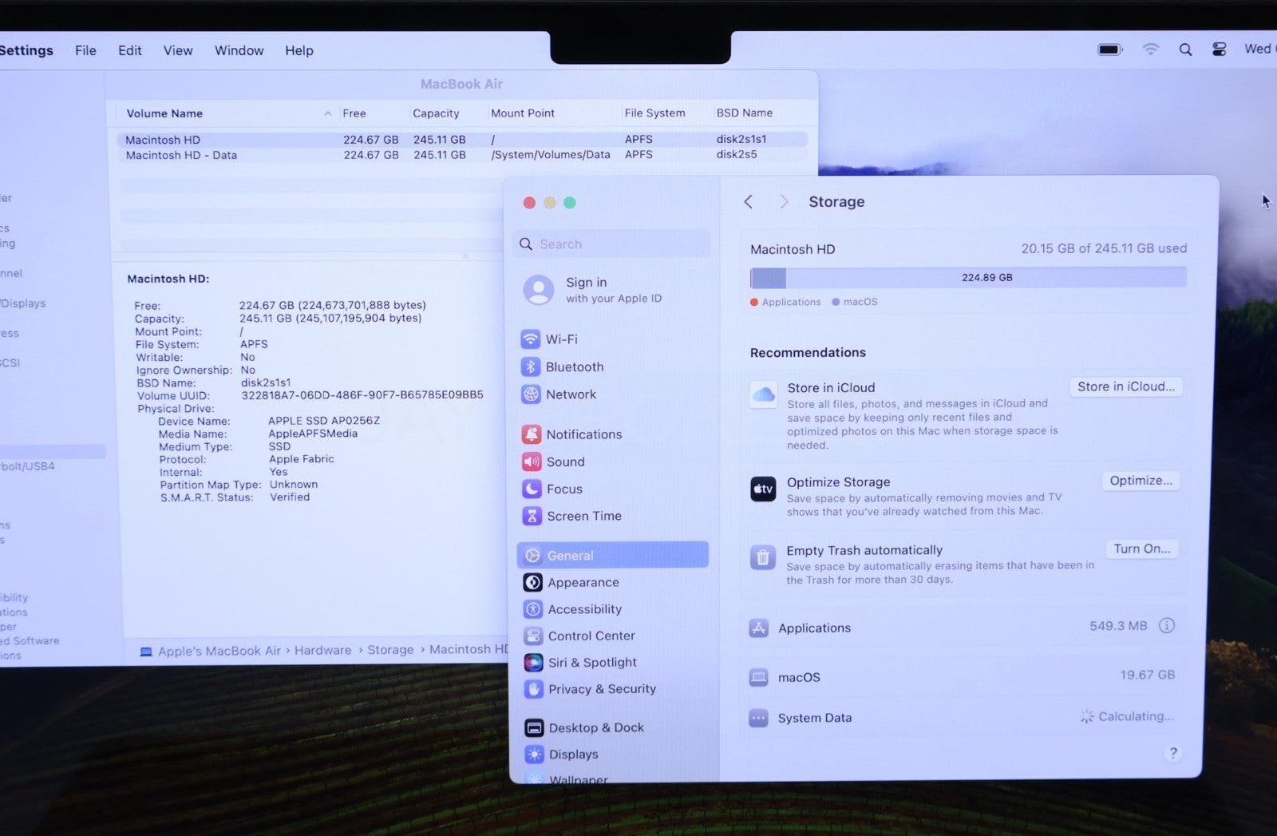Click the Macintosh HD storage usage bar
Image resolution: width=1277 pixels, height=836 pixels.
click(x=967, y=278)
